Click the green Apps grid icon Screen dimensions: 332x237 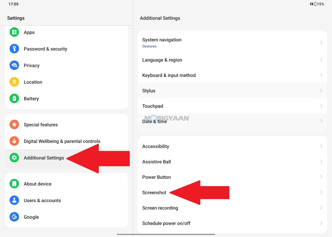14,32
